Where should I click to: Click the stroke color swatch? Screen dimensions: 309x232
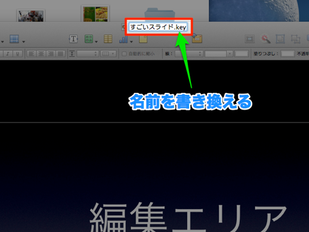[x=242, y=54]
